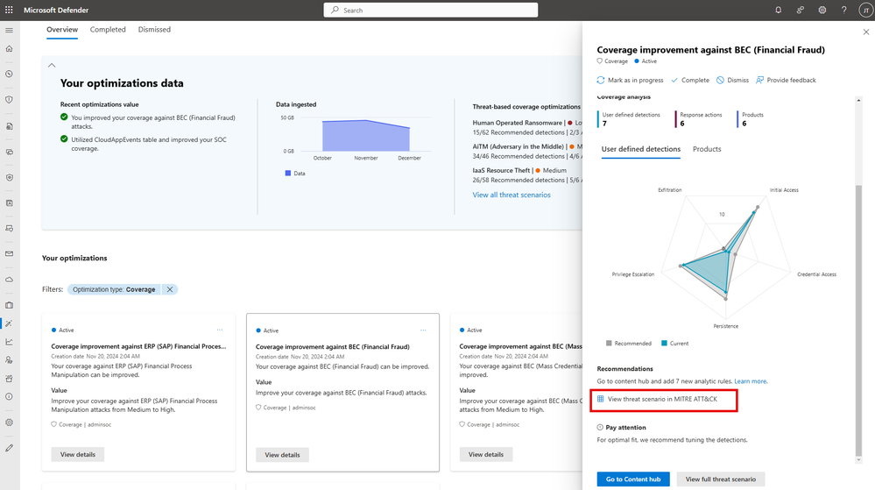The height and width of the screenshot is (490, 875).
Task: Open the magic wand SOC optimization icon
Action: pos(9,323)
